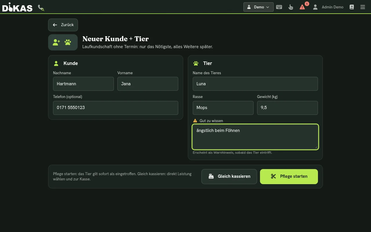This screenshot has width=371, height=232.
Task: Open the handbook book icon
Action: [x=352, y=7]
